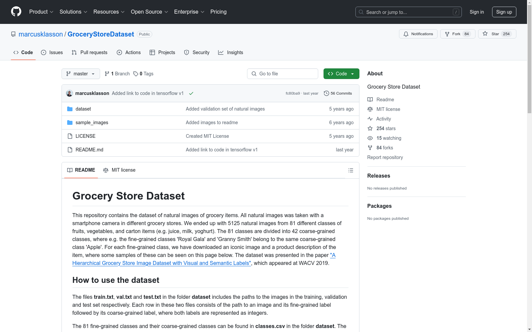Click the MIT license scales icon in About

click(370, 109)
